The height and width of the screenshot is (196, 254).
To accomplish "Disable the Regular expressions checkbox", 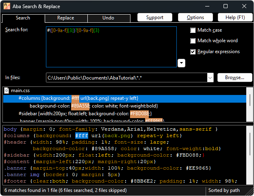I will [193, 52].
